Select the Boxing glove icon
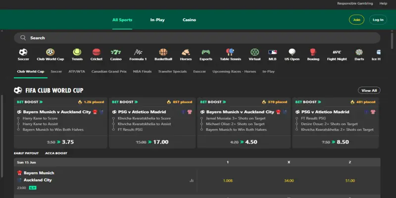This screenshot has width=396, height=198. pos(313,52)
